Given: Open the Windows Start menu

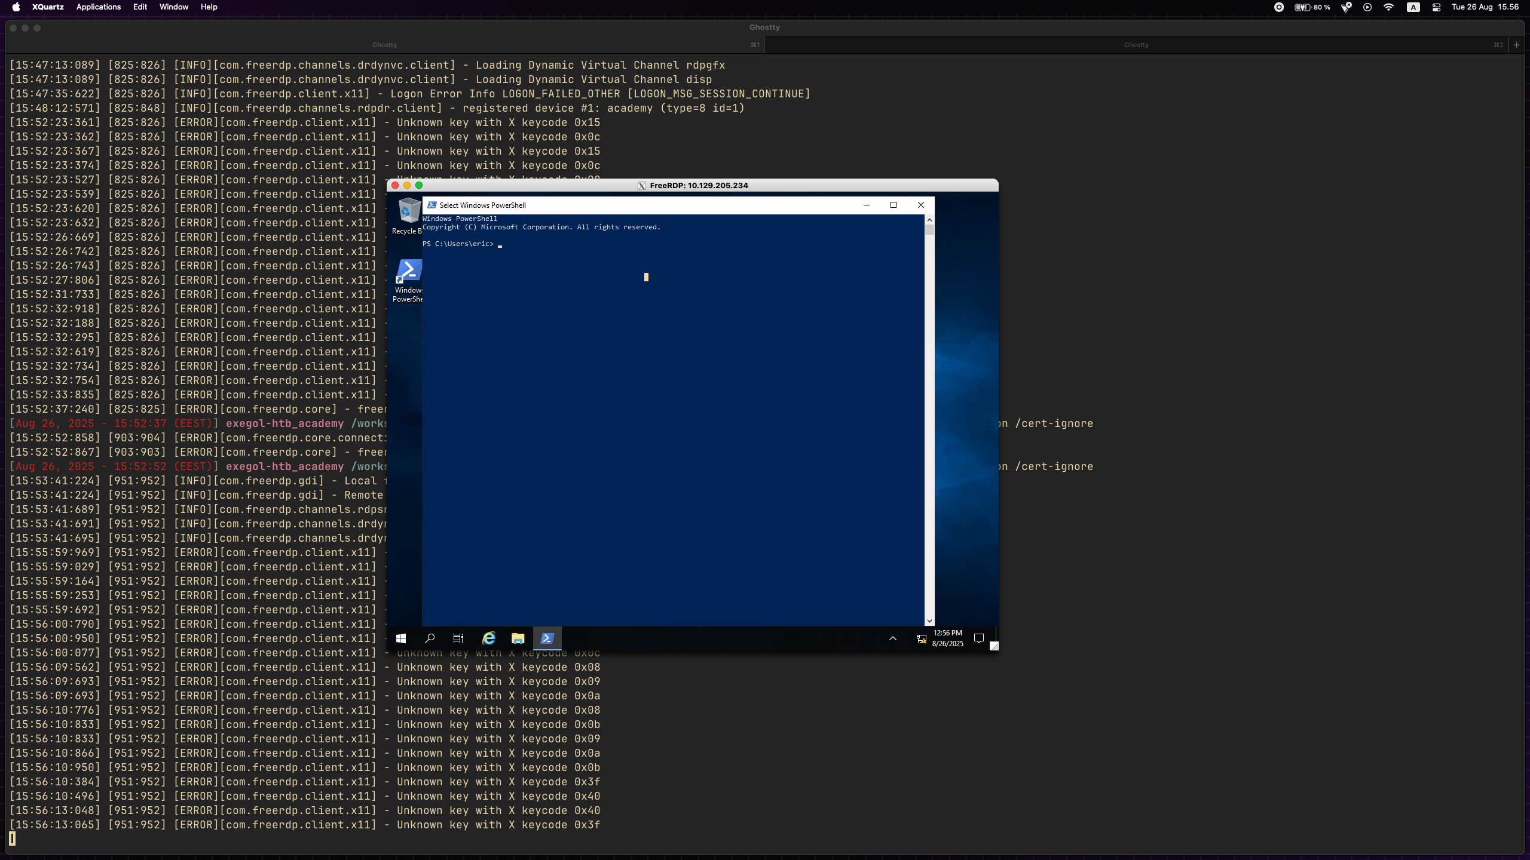Looking at the screenshot, I should pyautogui.click(x=401, y=638).
